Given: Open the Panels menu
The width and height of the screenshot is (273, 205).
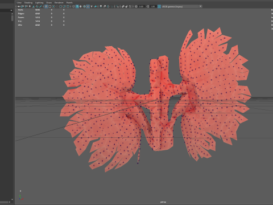Looking at the screenshot, I should point(69,3).
